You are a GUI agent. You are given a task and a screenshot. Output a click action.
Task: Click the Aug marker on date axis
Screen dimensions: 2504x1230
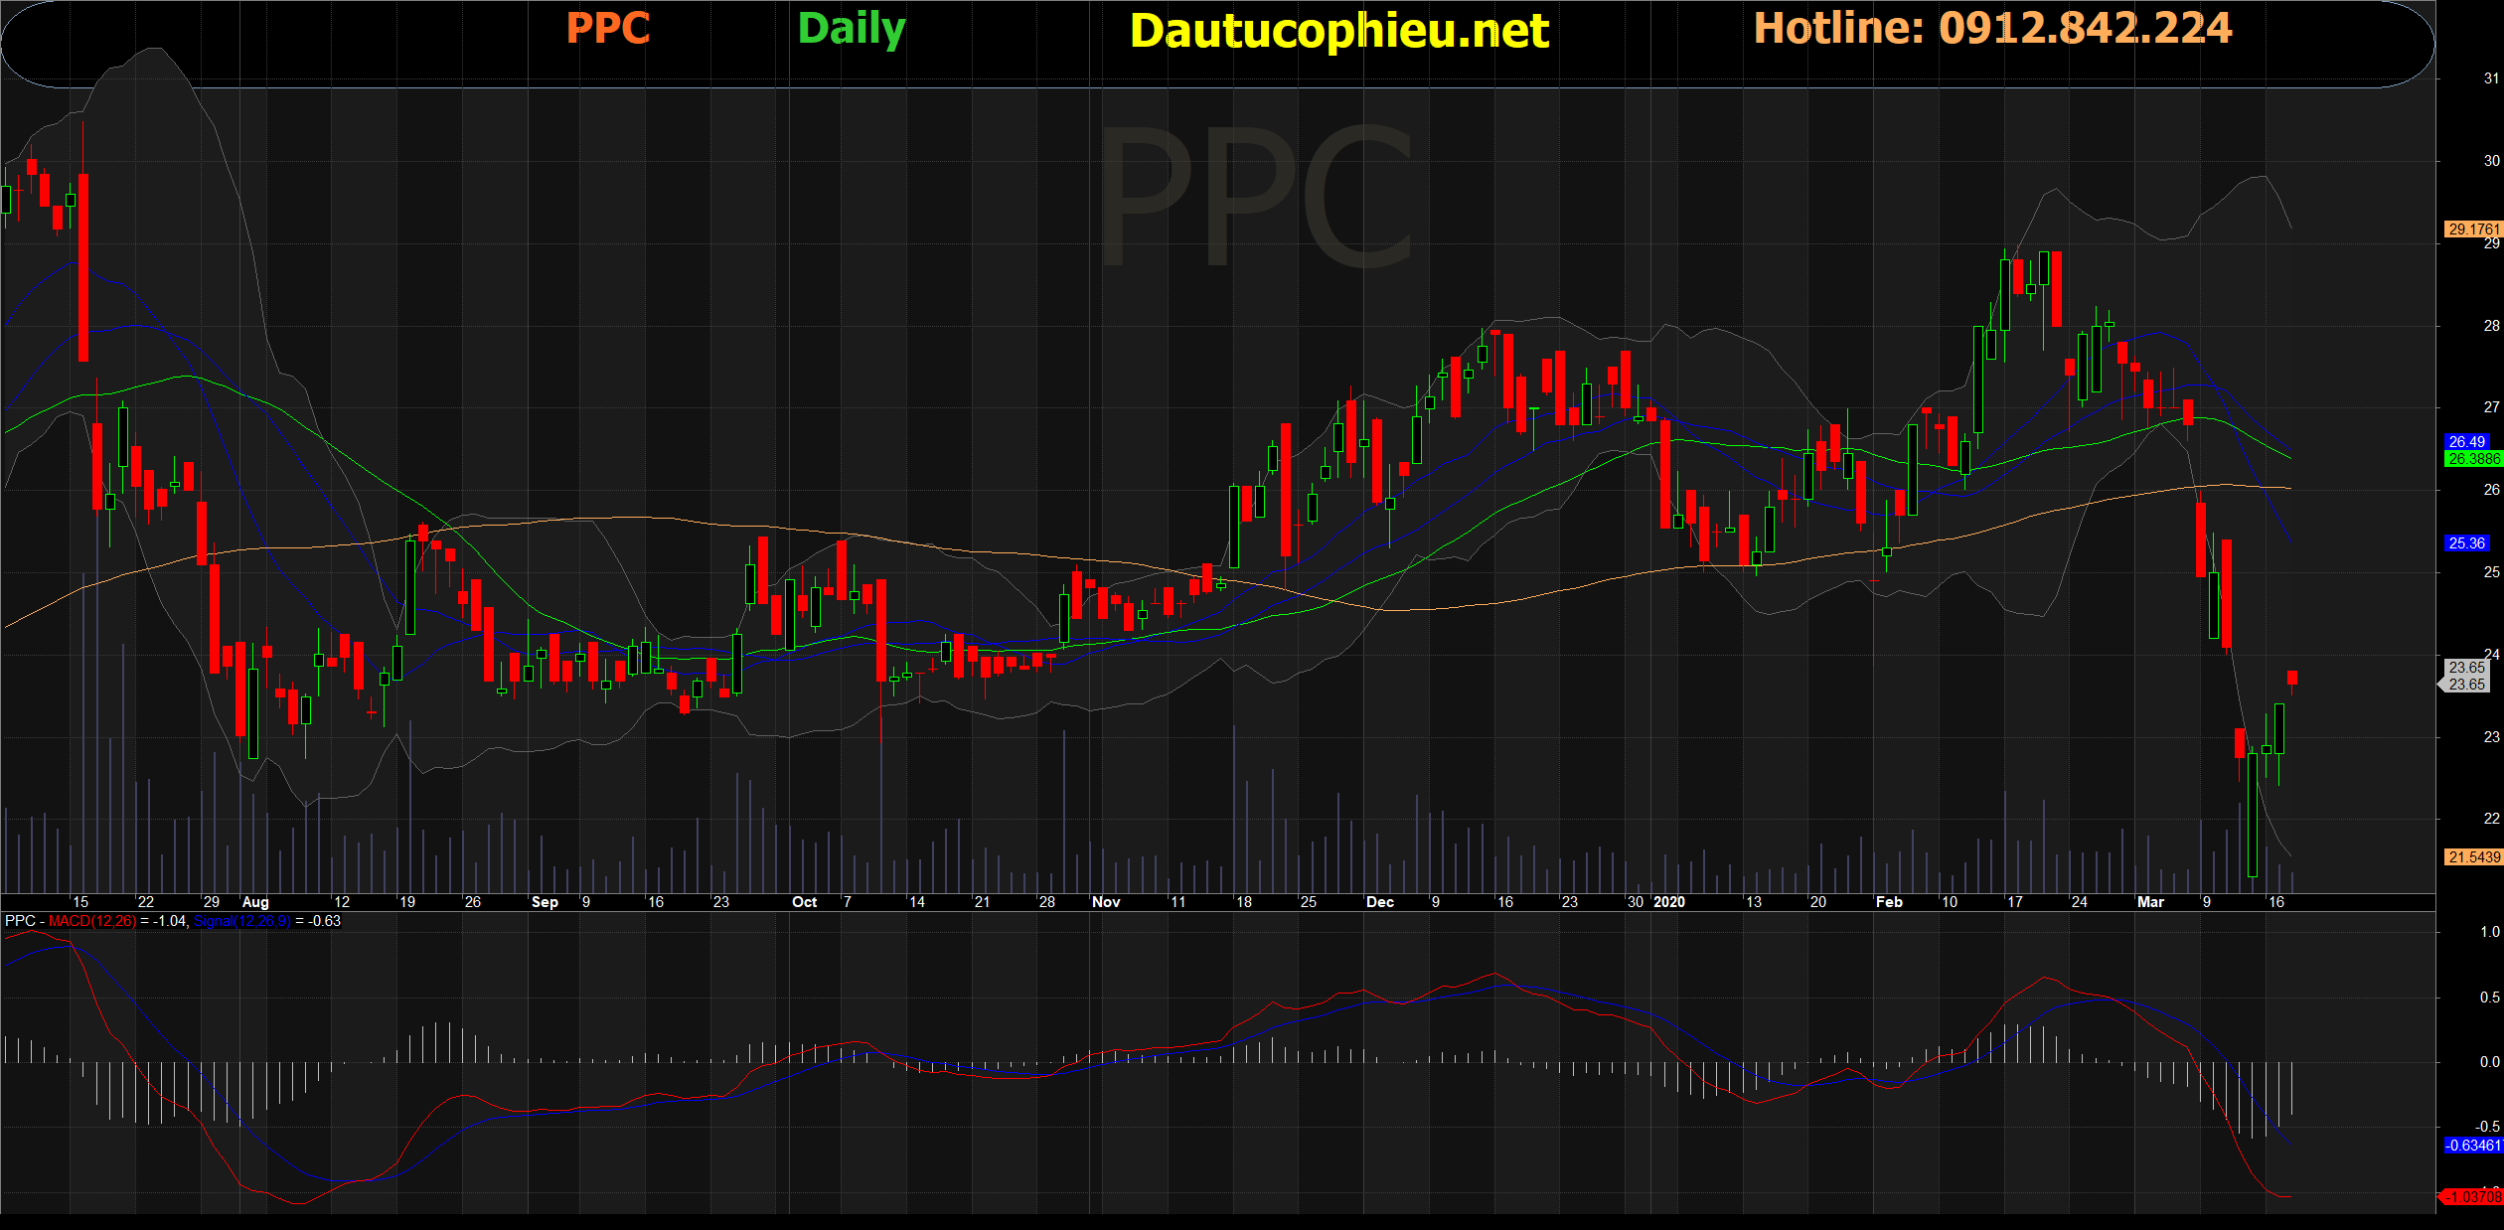pyautogui.click(x=255, y=902)
